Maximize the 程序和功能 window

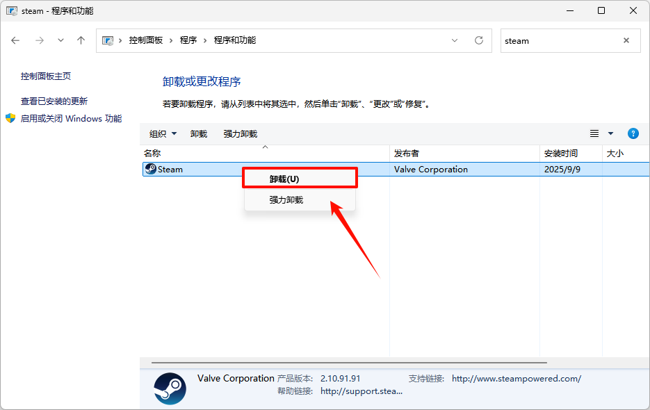click(x=601, y=11)
